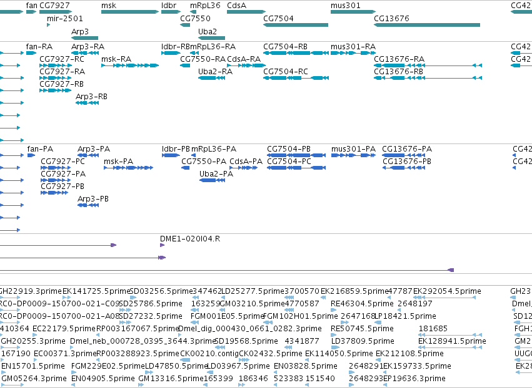Select the EK159733.5prime EST
Screen dimensions: 532x388
point(386,372)
